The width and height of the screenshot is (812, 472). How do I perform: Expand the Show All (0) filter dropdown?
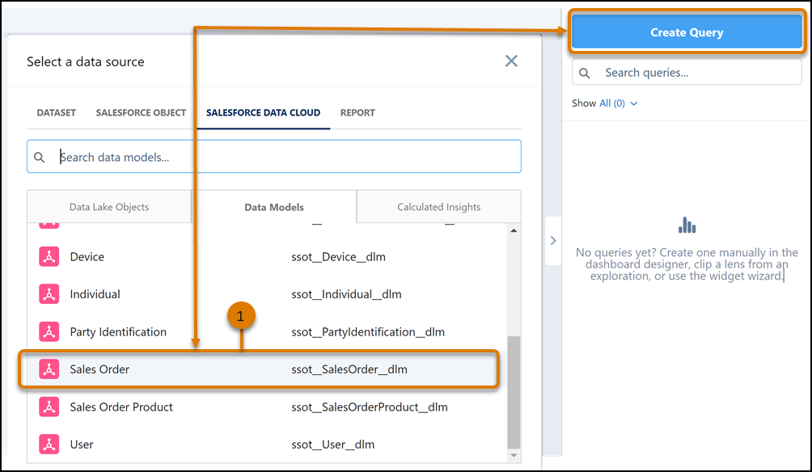click(618, 103)
